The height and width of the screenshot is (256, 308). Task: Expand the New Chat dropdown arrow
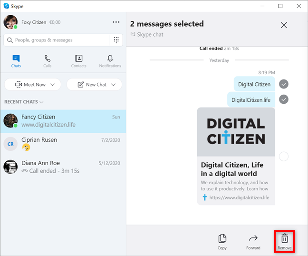pos(113,85)
